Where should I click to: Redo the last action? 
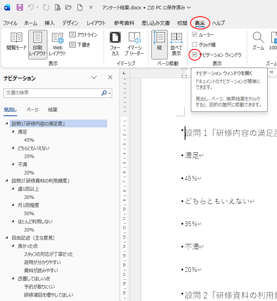point(46,7)
